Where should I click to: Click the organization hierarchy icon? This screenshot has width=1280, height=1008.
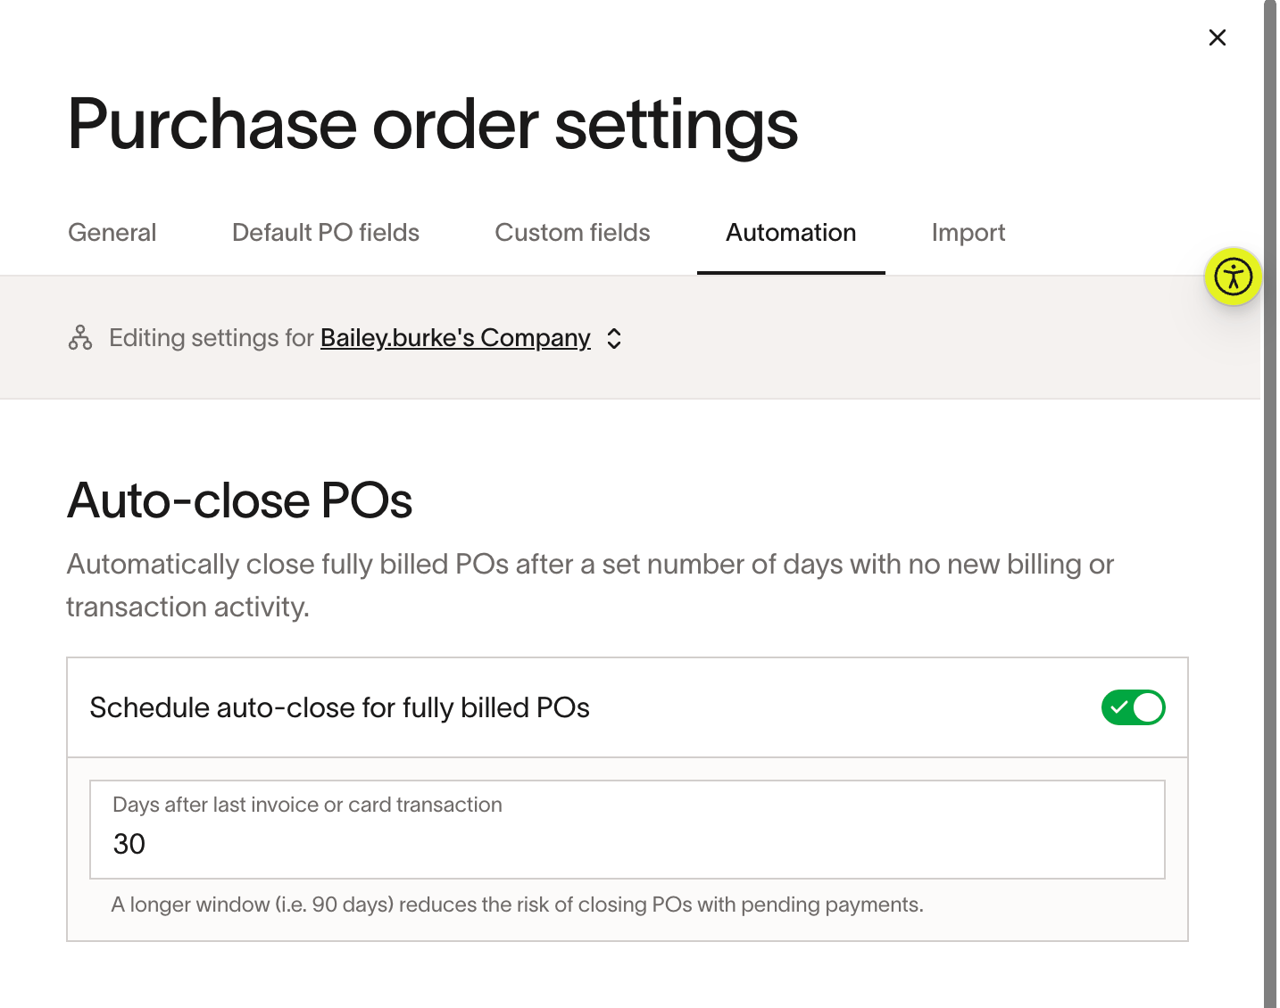pyautogui.click(x=80, y=338)
